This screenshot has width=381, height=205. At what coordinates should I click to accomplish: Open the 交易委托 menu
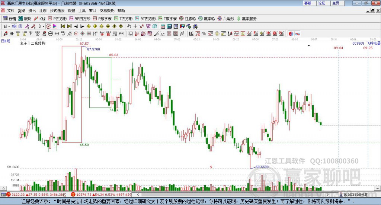click(x=107, y=11)
